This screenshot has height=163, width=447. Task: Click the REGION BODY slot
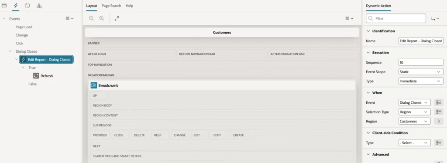(222, 105)
